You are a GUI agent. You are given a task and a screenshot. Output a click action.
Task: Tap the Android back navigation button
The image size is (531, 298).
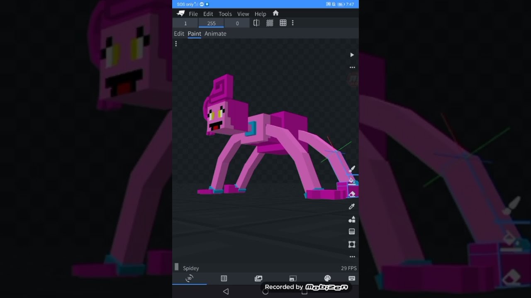click(x=226, y=291)
